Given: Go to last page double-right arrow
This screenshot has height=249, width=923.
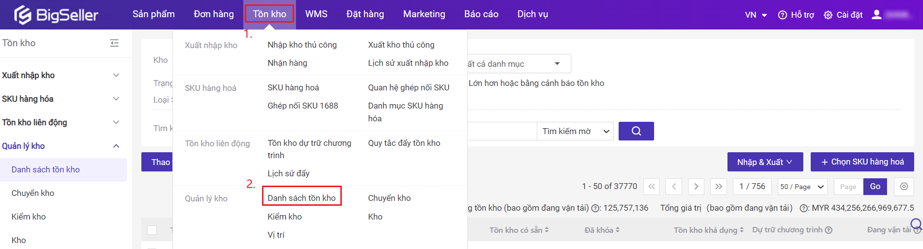Looking at the screenshot, I should pos(719,187).
